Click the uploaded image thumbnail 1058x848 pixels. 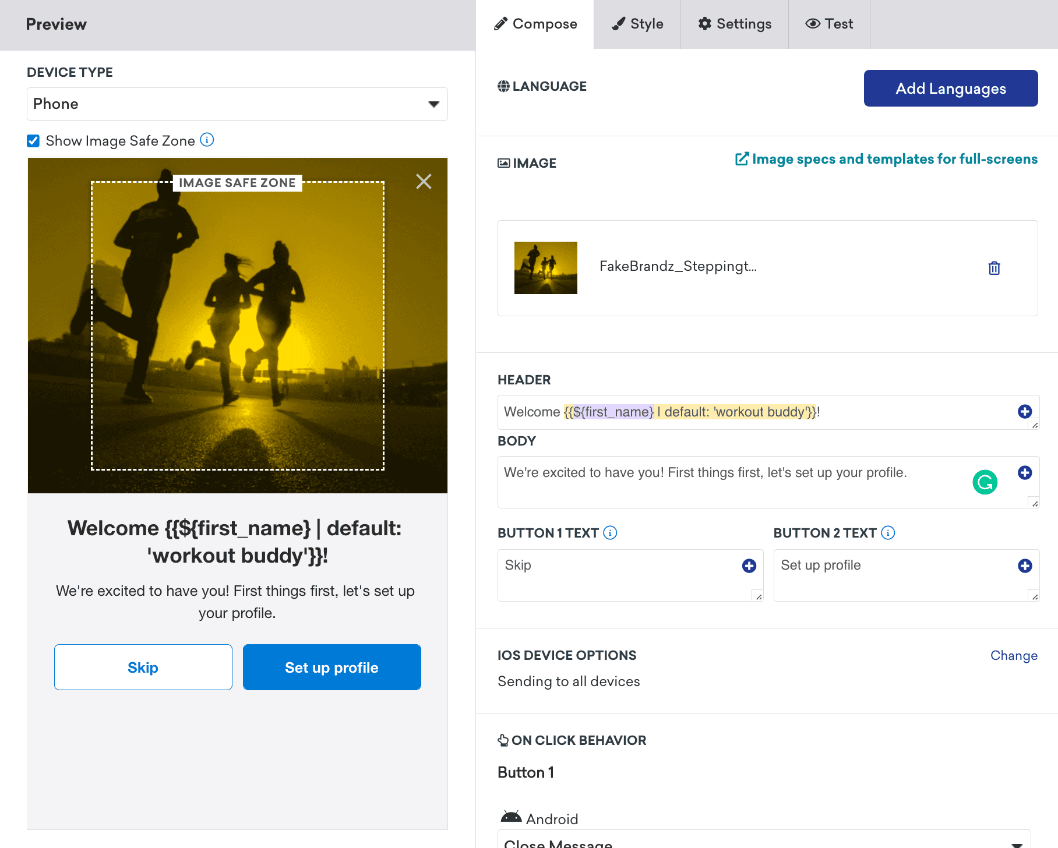(545, 267)
